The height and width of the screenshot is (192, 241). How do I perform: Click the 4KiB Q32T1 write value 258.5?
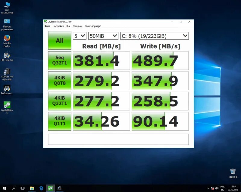pos(160,101)
